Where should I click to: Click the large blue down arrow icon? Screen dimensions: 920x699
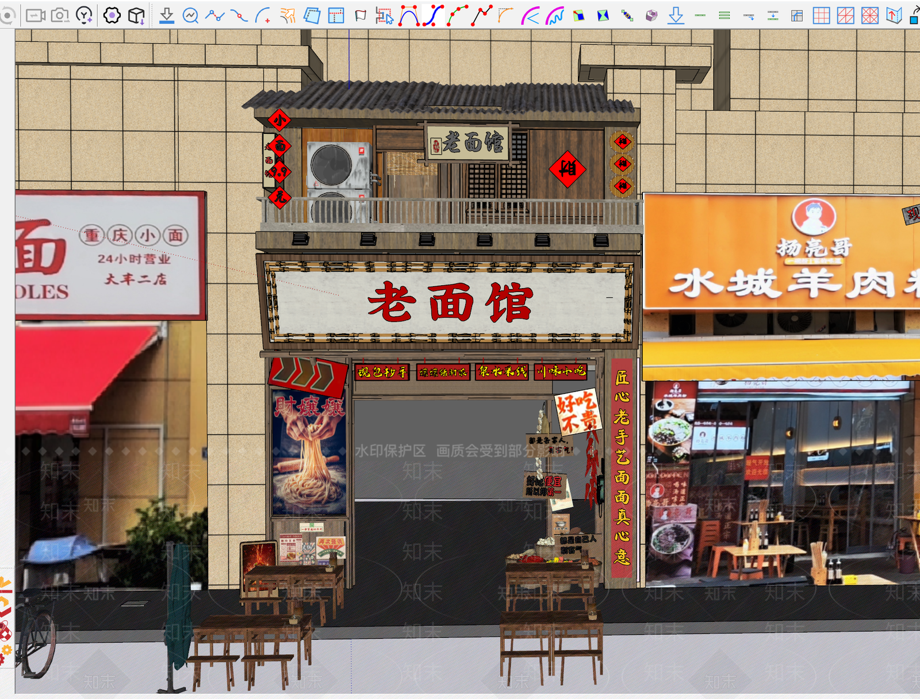click(x=676, y=16)
